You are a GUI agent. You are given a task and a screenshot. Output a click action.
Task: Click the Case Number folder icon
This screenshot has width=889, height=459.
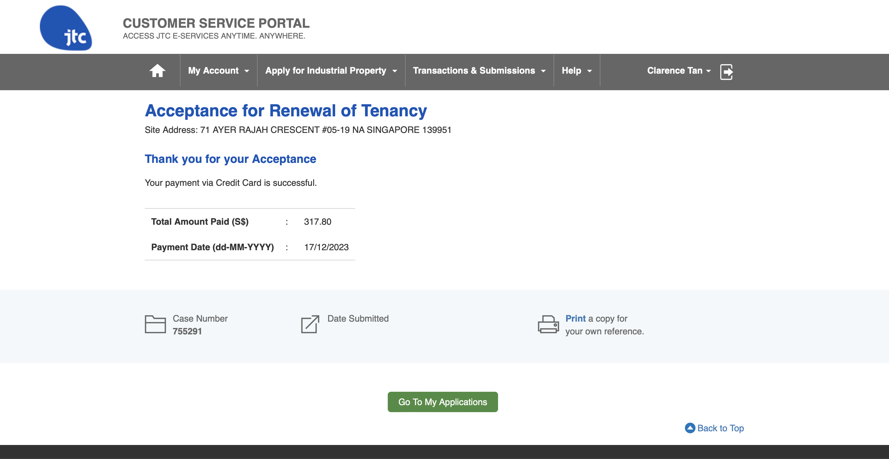(x=155, y=324)
